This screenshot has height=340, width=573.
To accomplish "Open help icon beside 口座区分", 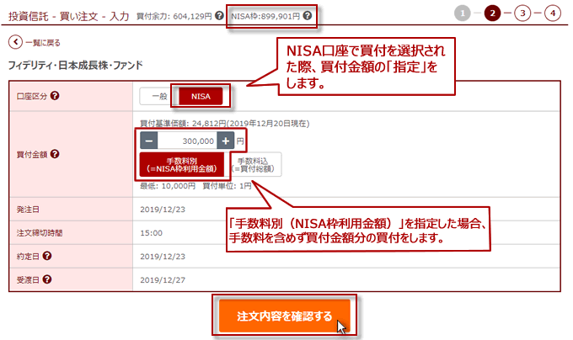I will click(x=55, y=96).
